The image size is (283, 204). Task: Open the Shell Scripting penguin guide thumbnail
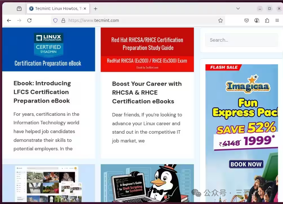tap(147, 184)
